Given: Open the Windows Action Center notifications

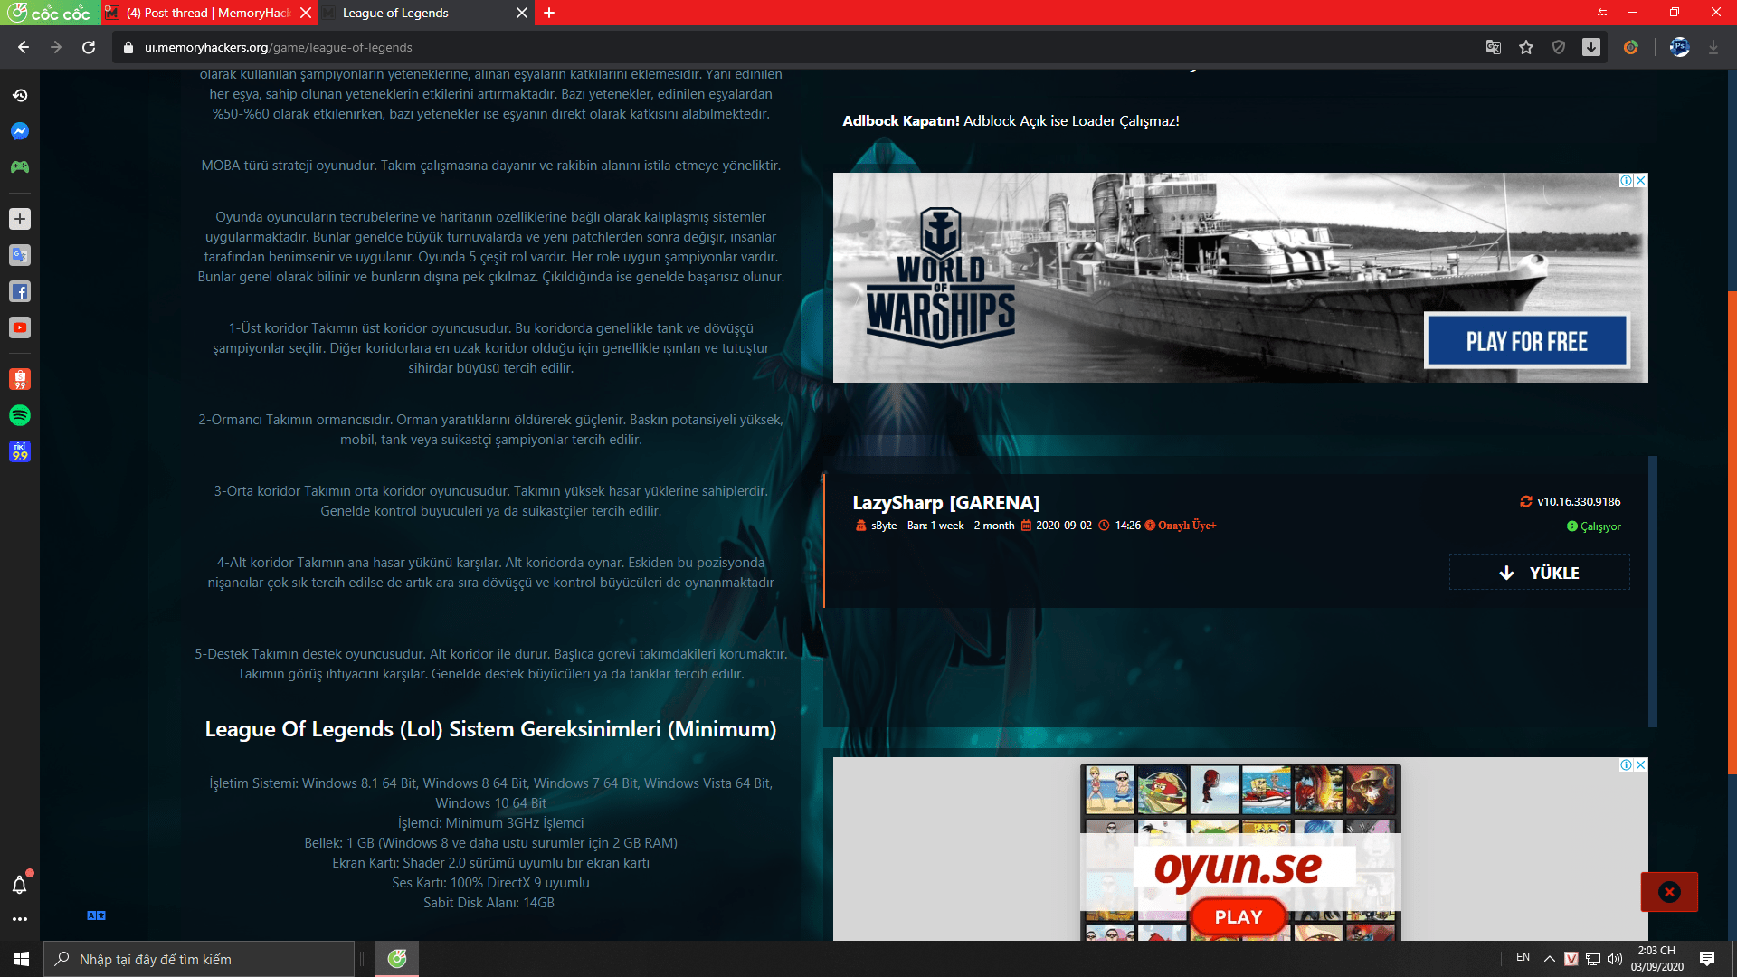Looking at the screenshot, I should 1707,959.
